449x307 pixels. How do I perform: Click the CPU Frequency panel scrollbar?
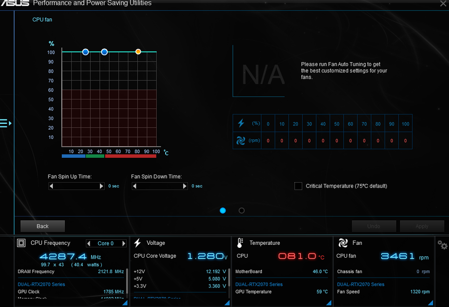point(127,281)
